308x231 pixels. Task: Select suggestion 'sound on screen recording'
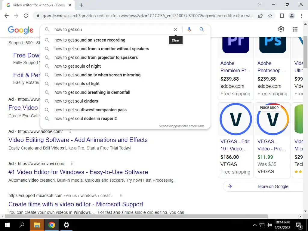click(x=125, y=40)
